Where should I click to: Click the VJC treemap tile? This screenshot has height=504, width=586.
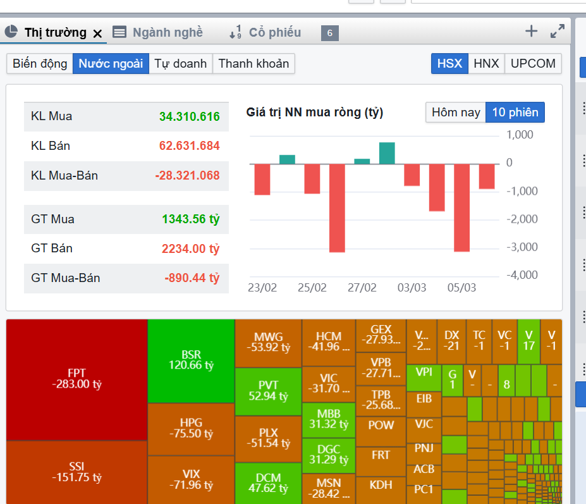click(424, 429)
